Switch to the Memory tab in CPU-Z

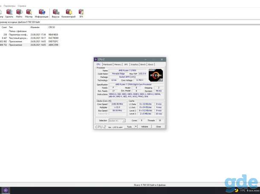click(118, 64)
